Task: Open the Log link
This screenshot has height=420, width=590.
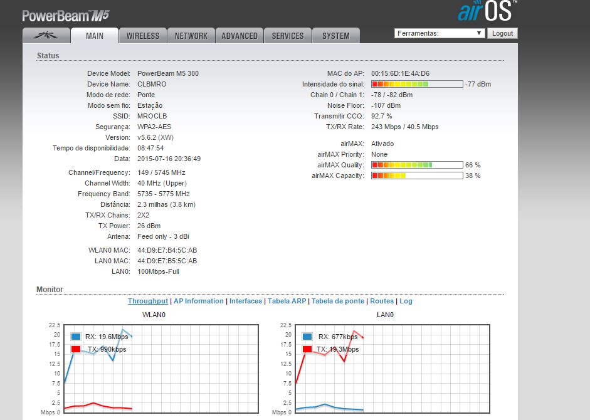Action: (x=406, y=301)
